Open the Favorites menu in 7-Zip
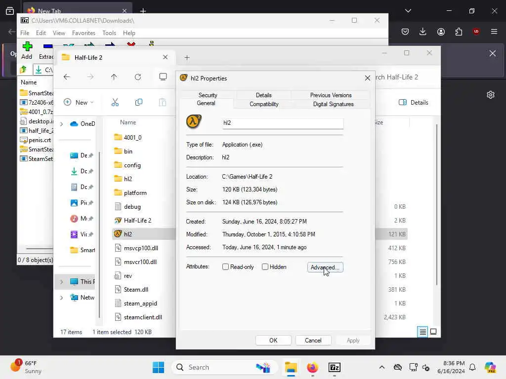The width and height of the screenshot is (506, 379). [84, 33]
